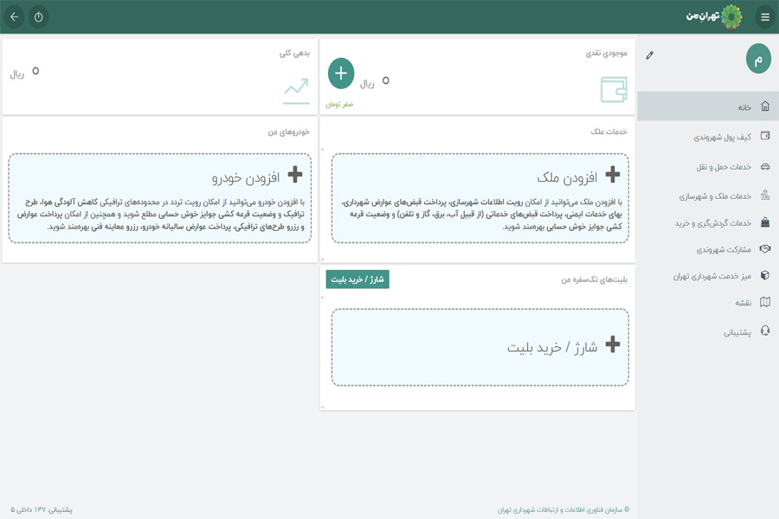Expand خدمات ملک و شهرسازی menu
Viewport: 779px width, 519px height.
(708, 196)
